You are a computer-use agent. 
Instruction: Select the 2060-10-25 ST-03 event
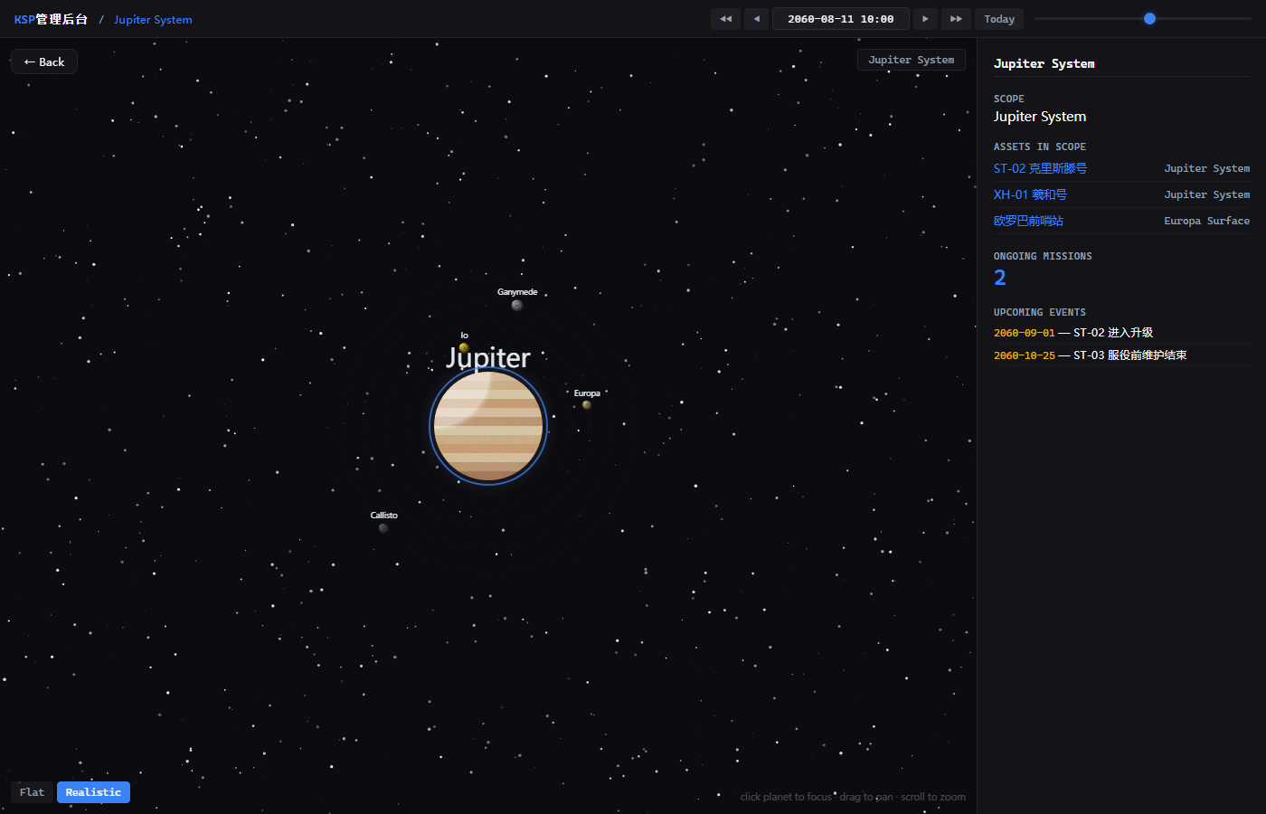(x=1121, y=355)
